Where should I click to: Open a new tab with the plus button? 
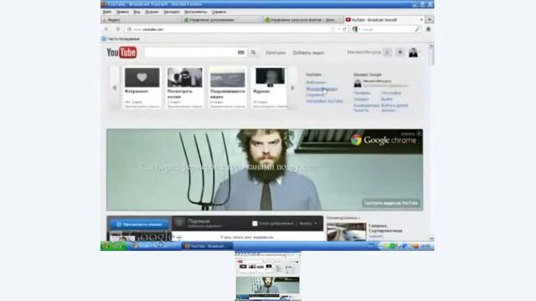430,20
